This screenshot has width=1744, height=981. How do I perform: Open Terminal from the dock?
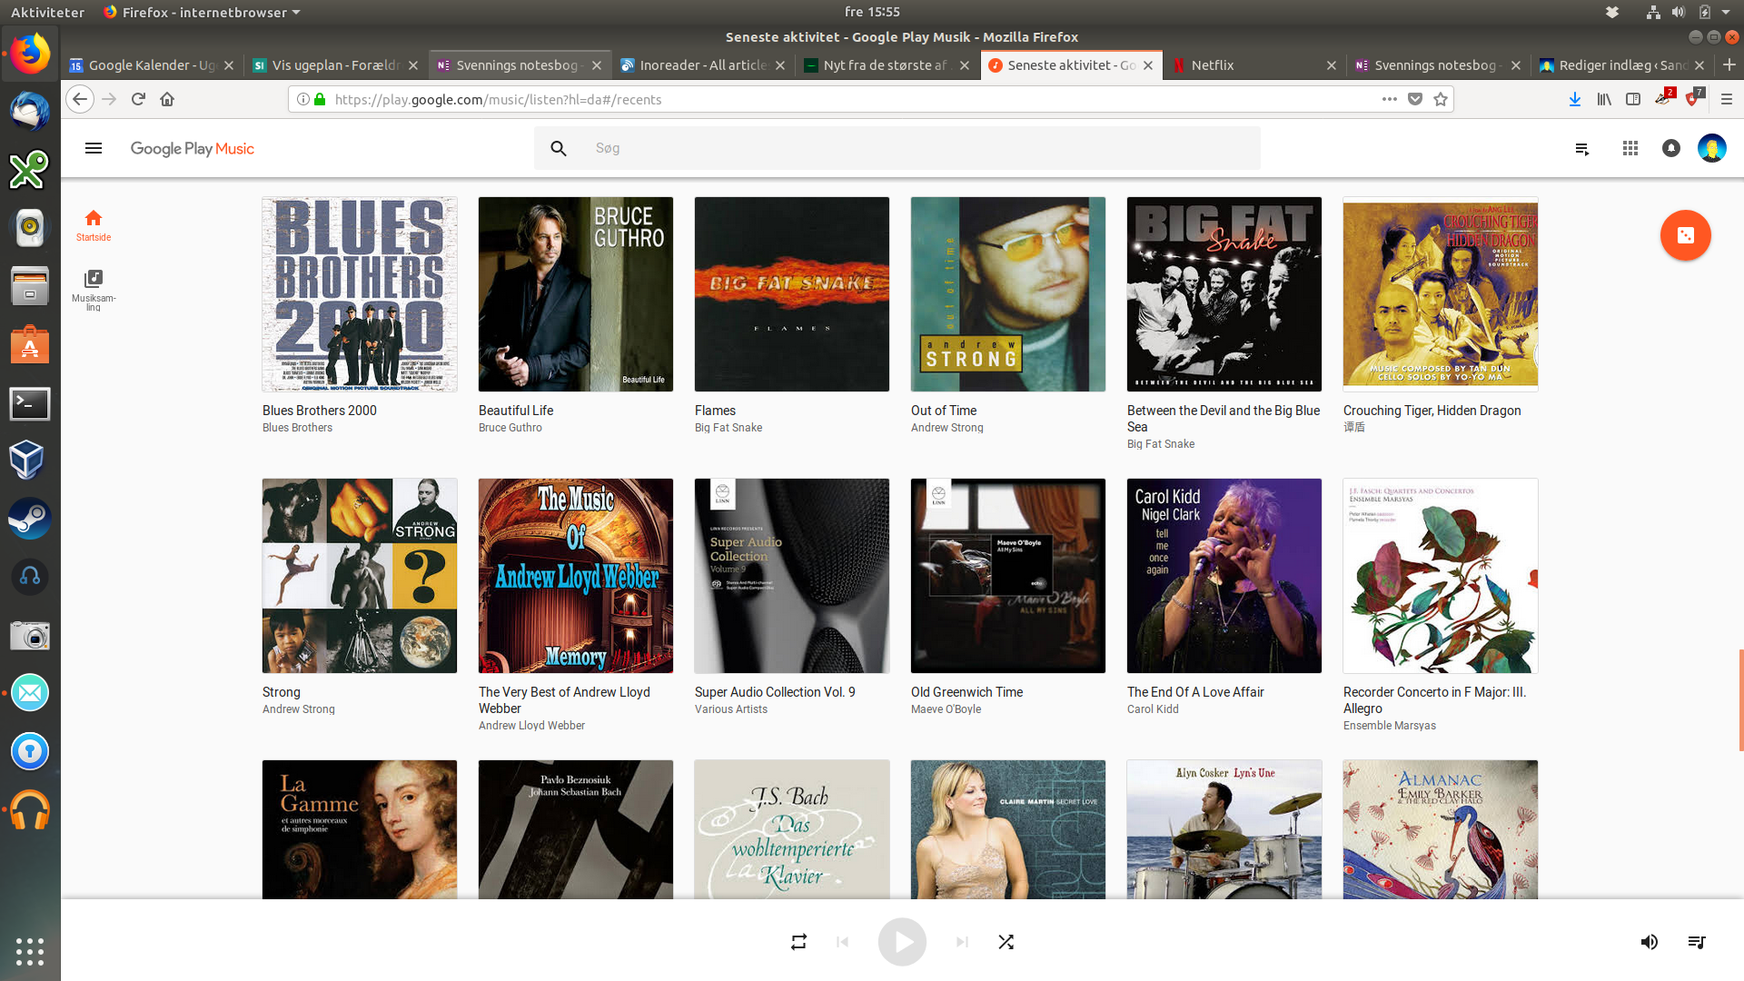(30, 403)
